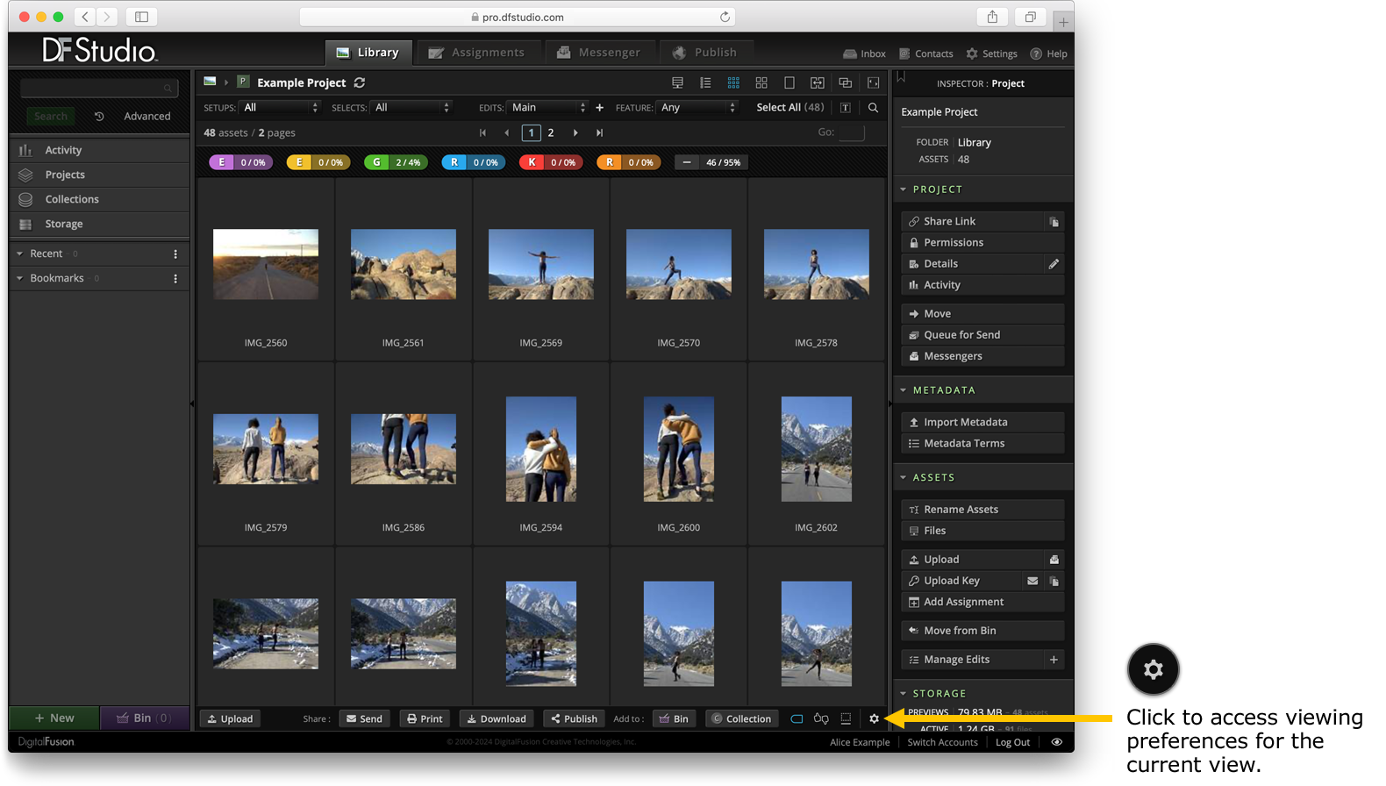Add new edit plus beside Main dropdown
Viewport: 1386px width, 786px height.
tap(600, 107)
